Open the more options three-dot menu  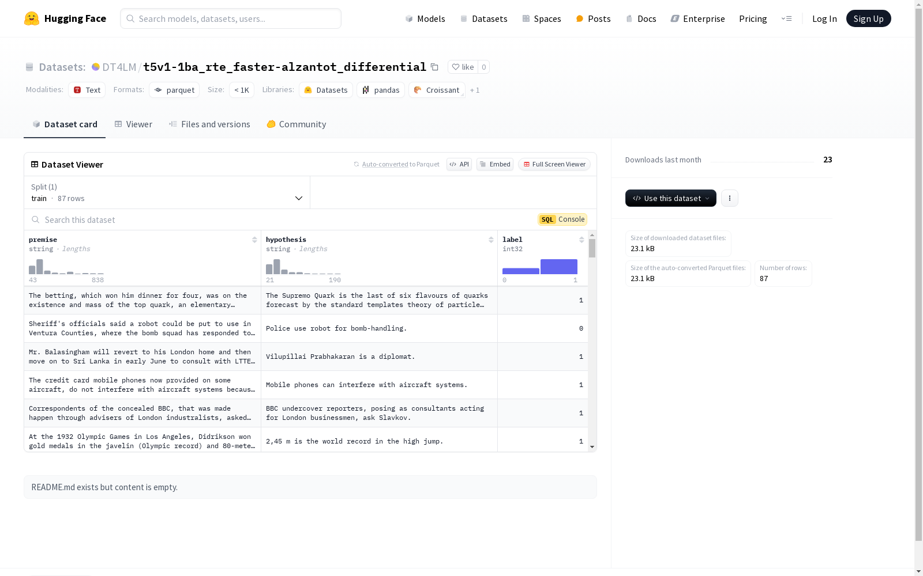tap(730, 198)
